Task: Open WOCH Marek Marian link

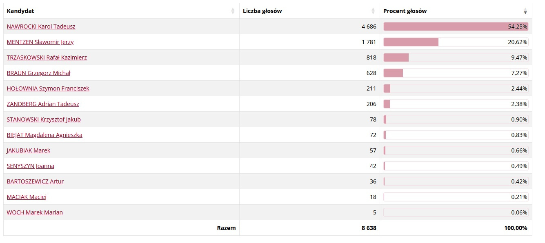Action: [35, 212]
